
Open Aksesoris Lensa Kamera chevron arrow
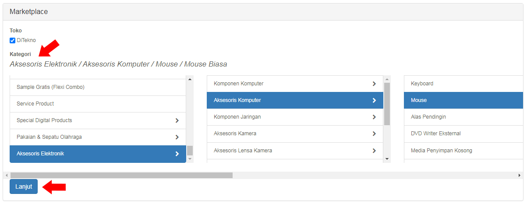(x=374, y=151)
